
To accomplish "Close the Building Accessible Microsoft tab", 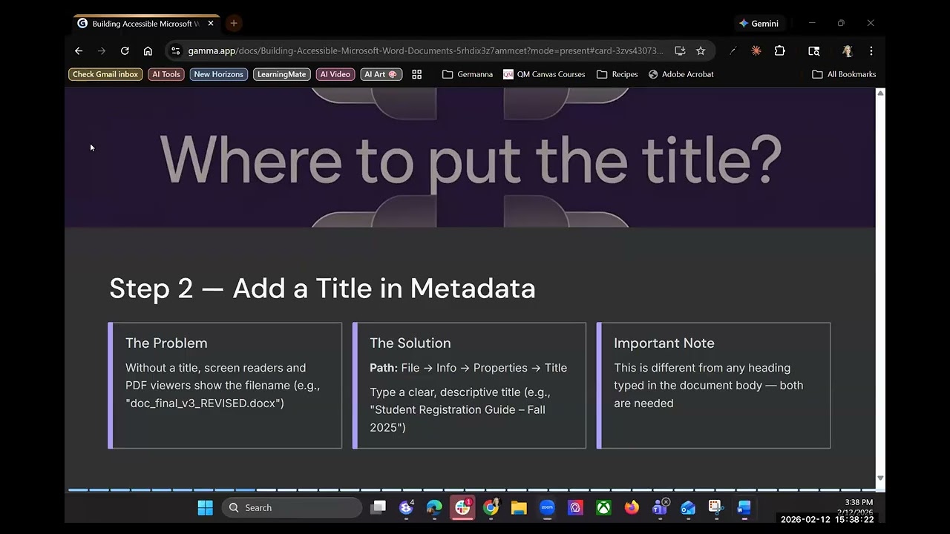I will pyautogui.click(x=211, y=24).
